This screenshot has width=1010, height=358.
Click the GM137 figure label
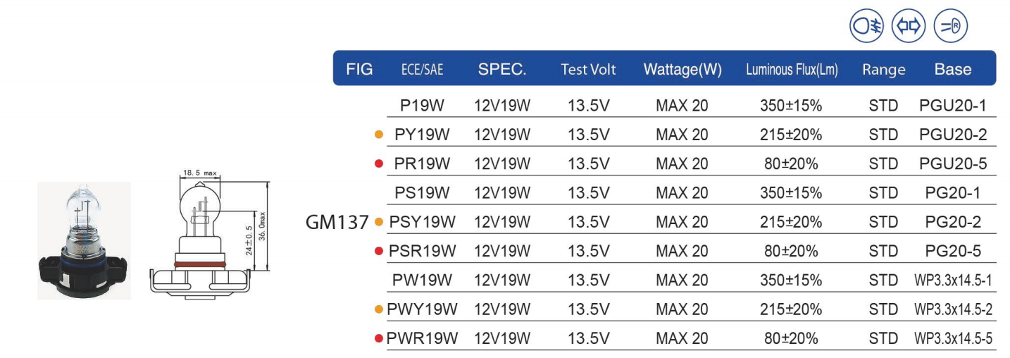click(337, 222)
